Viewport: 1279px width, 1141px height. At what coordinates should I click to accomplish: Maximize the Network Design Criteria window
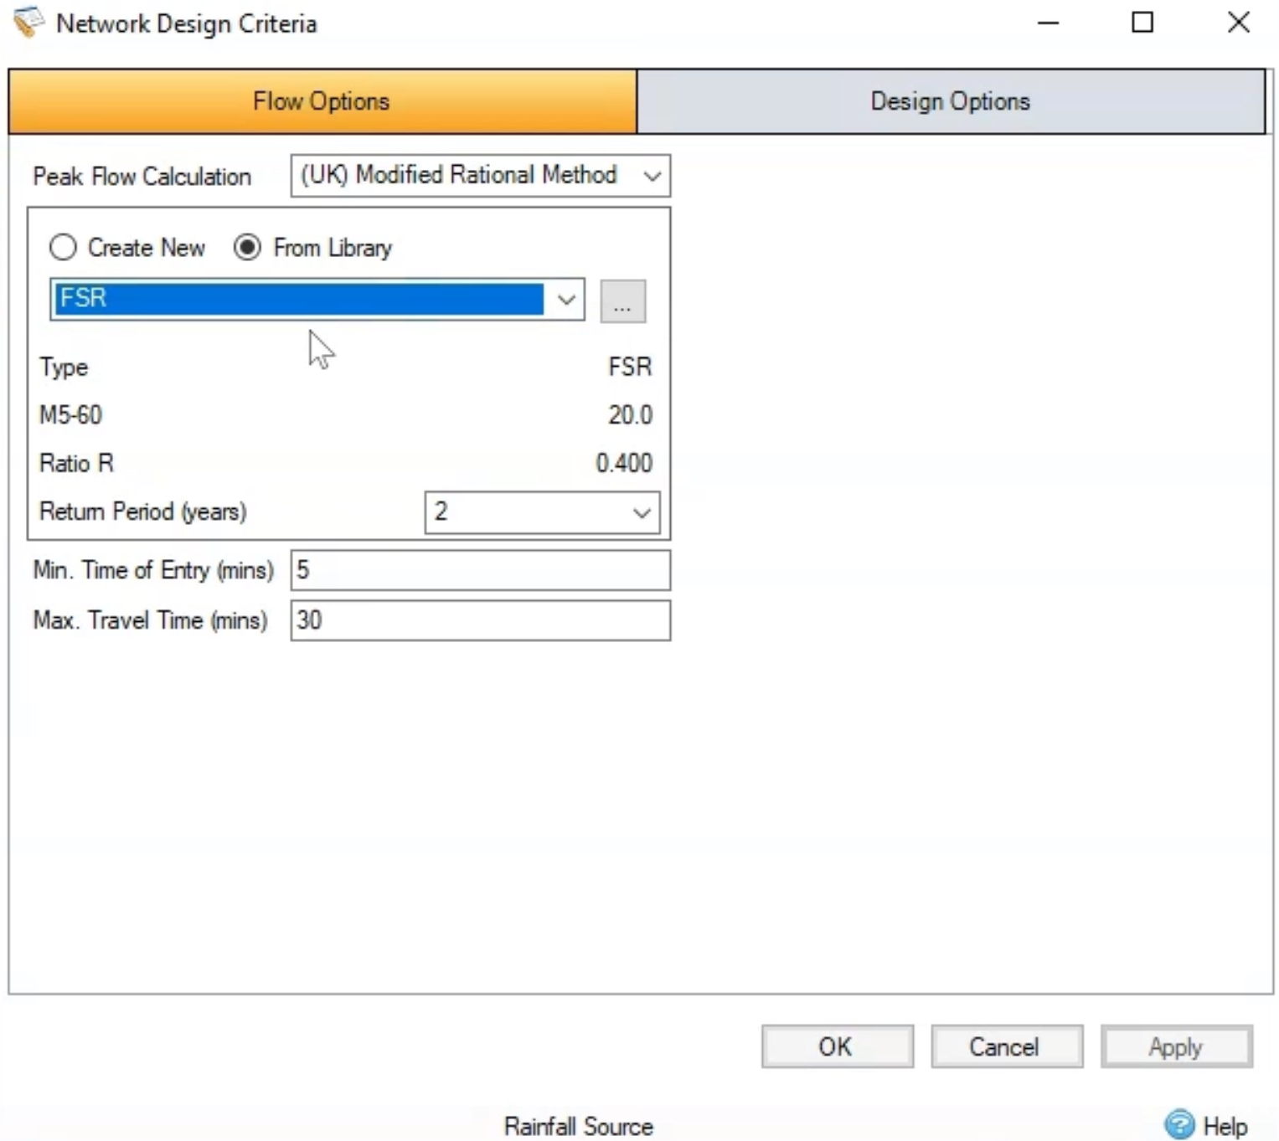click(x=1142, y=22)
